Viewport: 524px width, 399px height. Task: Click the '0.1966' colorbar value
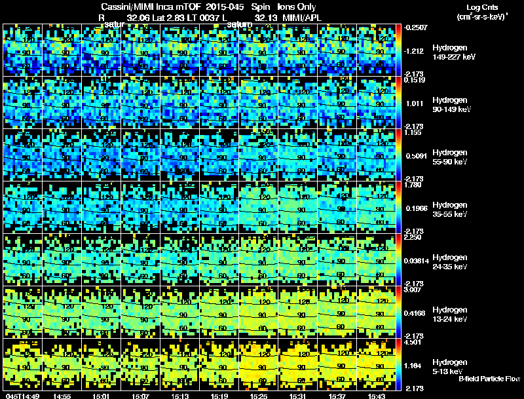pos(417,208)
